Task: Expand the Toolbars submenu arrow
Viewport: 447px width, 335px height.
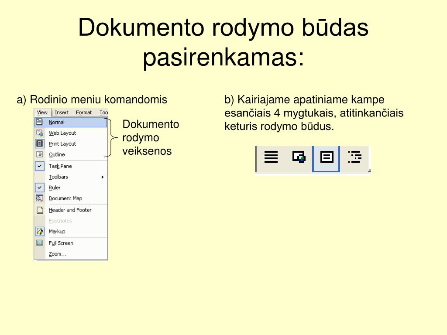Action: (102, 177)
